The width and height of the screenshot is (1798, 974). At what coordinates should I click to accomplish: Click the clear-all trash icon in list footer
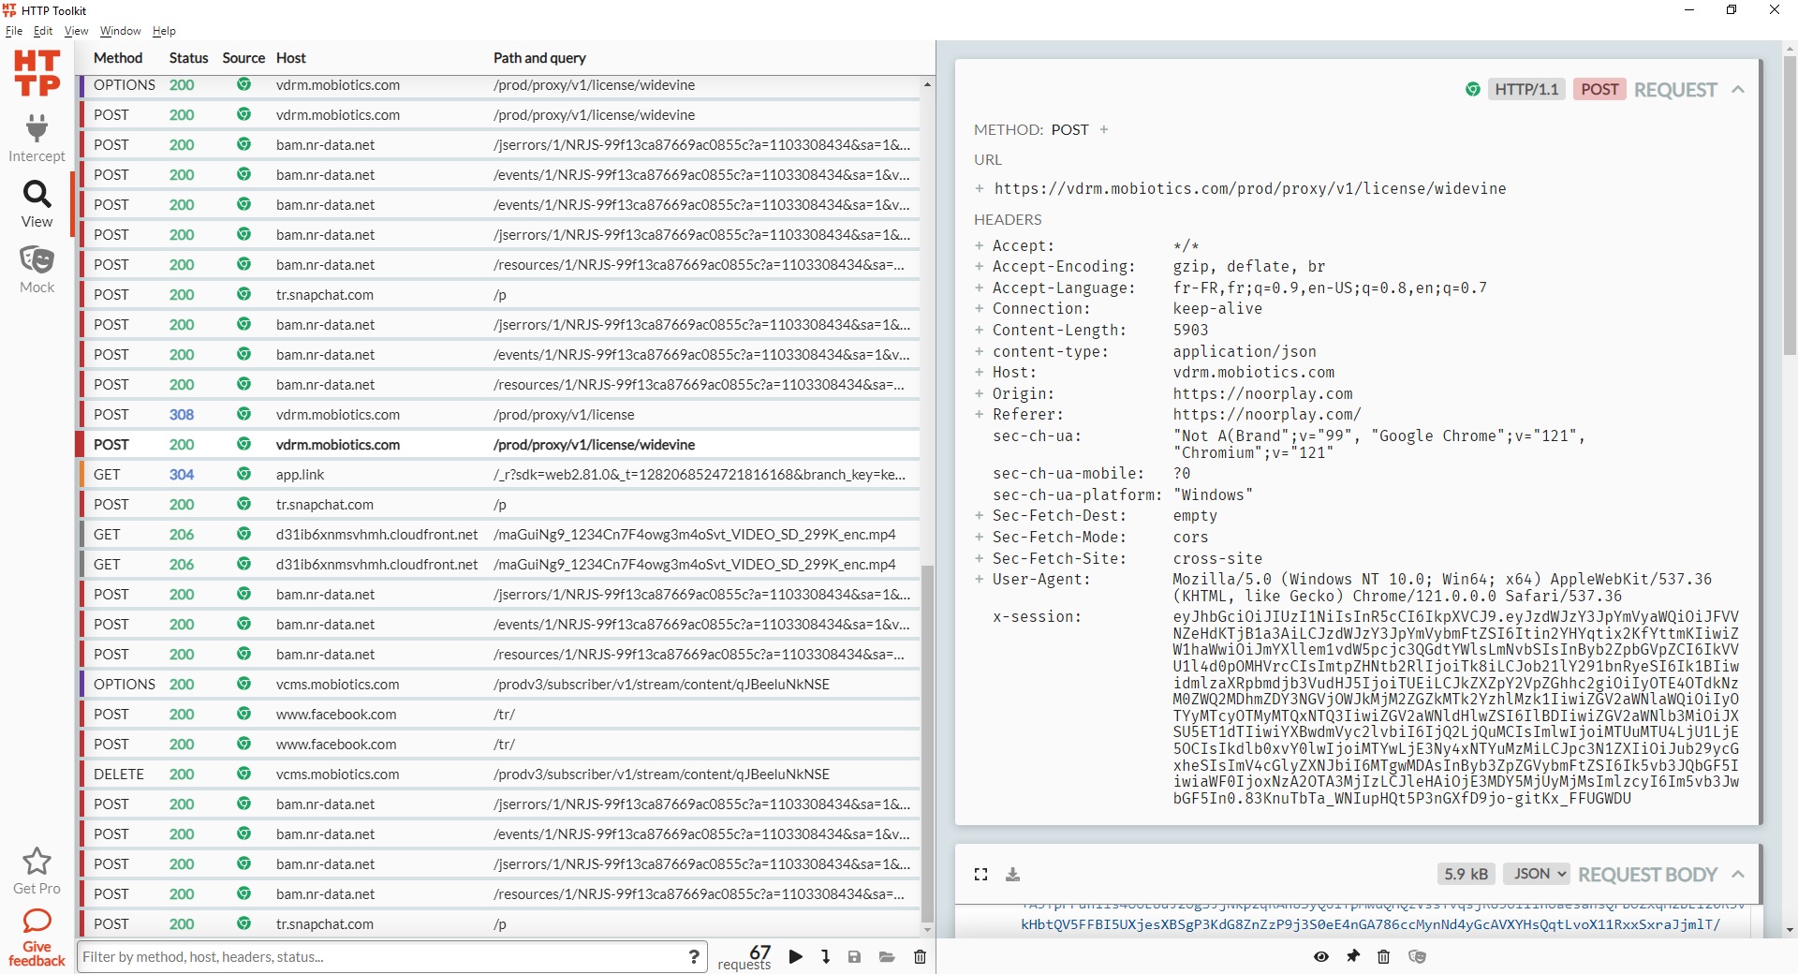click(x=920, y=956)
